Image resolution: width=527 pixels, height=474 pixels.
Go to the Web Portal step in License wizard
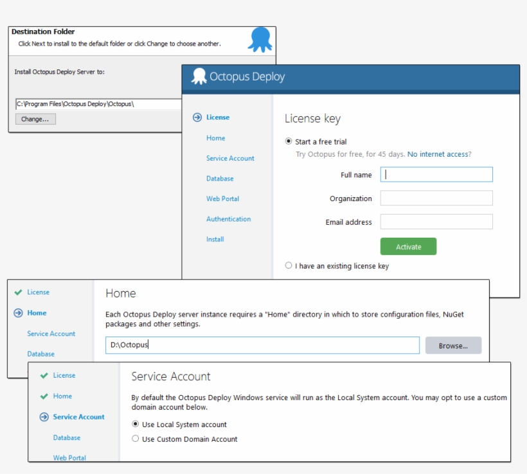(x=222, y=199)
